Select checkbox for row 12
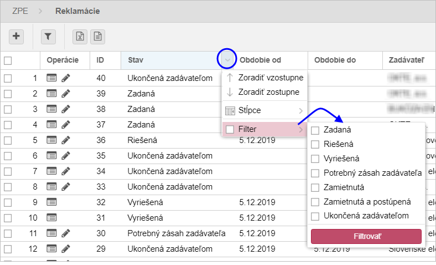This screenshot has height=265, width=436. (x=8, y=249)
